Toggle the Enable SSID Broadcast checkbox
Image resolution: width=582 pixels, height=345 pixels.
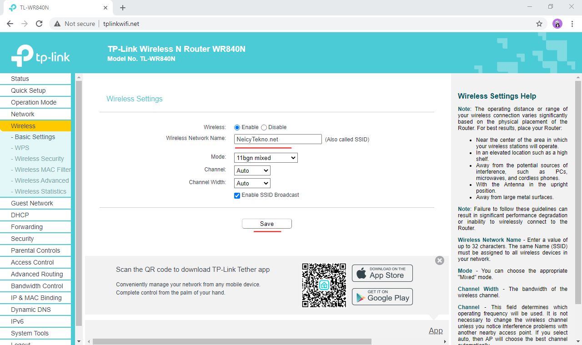tap(237, 195)
